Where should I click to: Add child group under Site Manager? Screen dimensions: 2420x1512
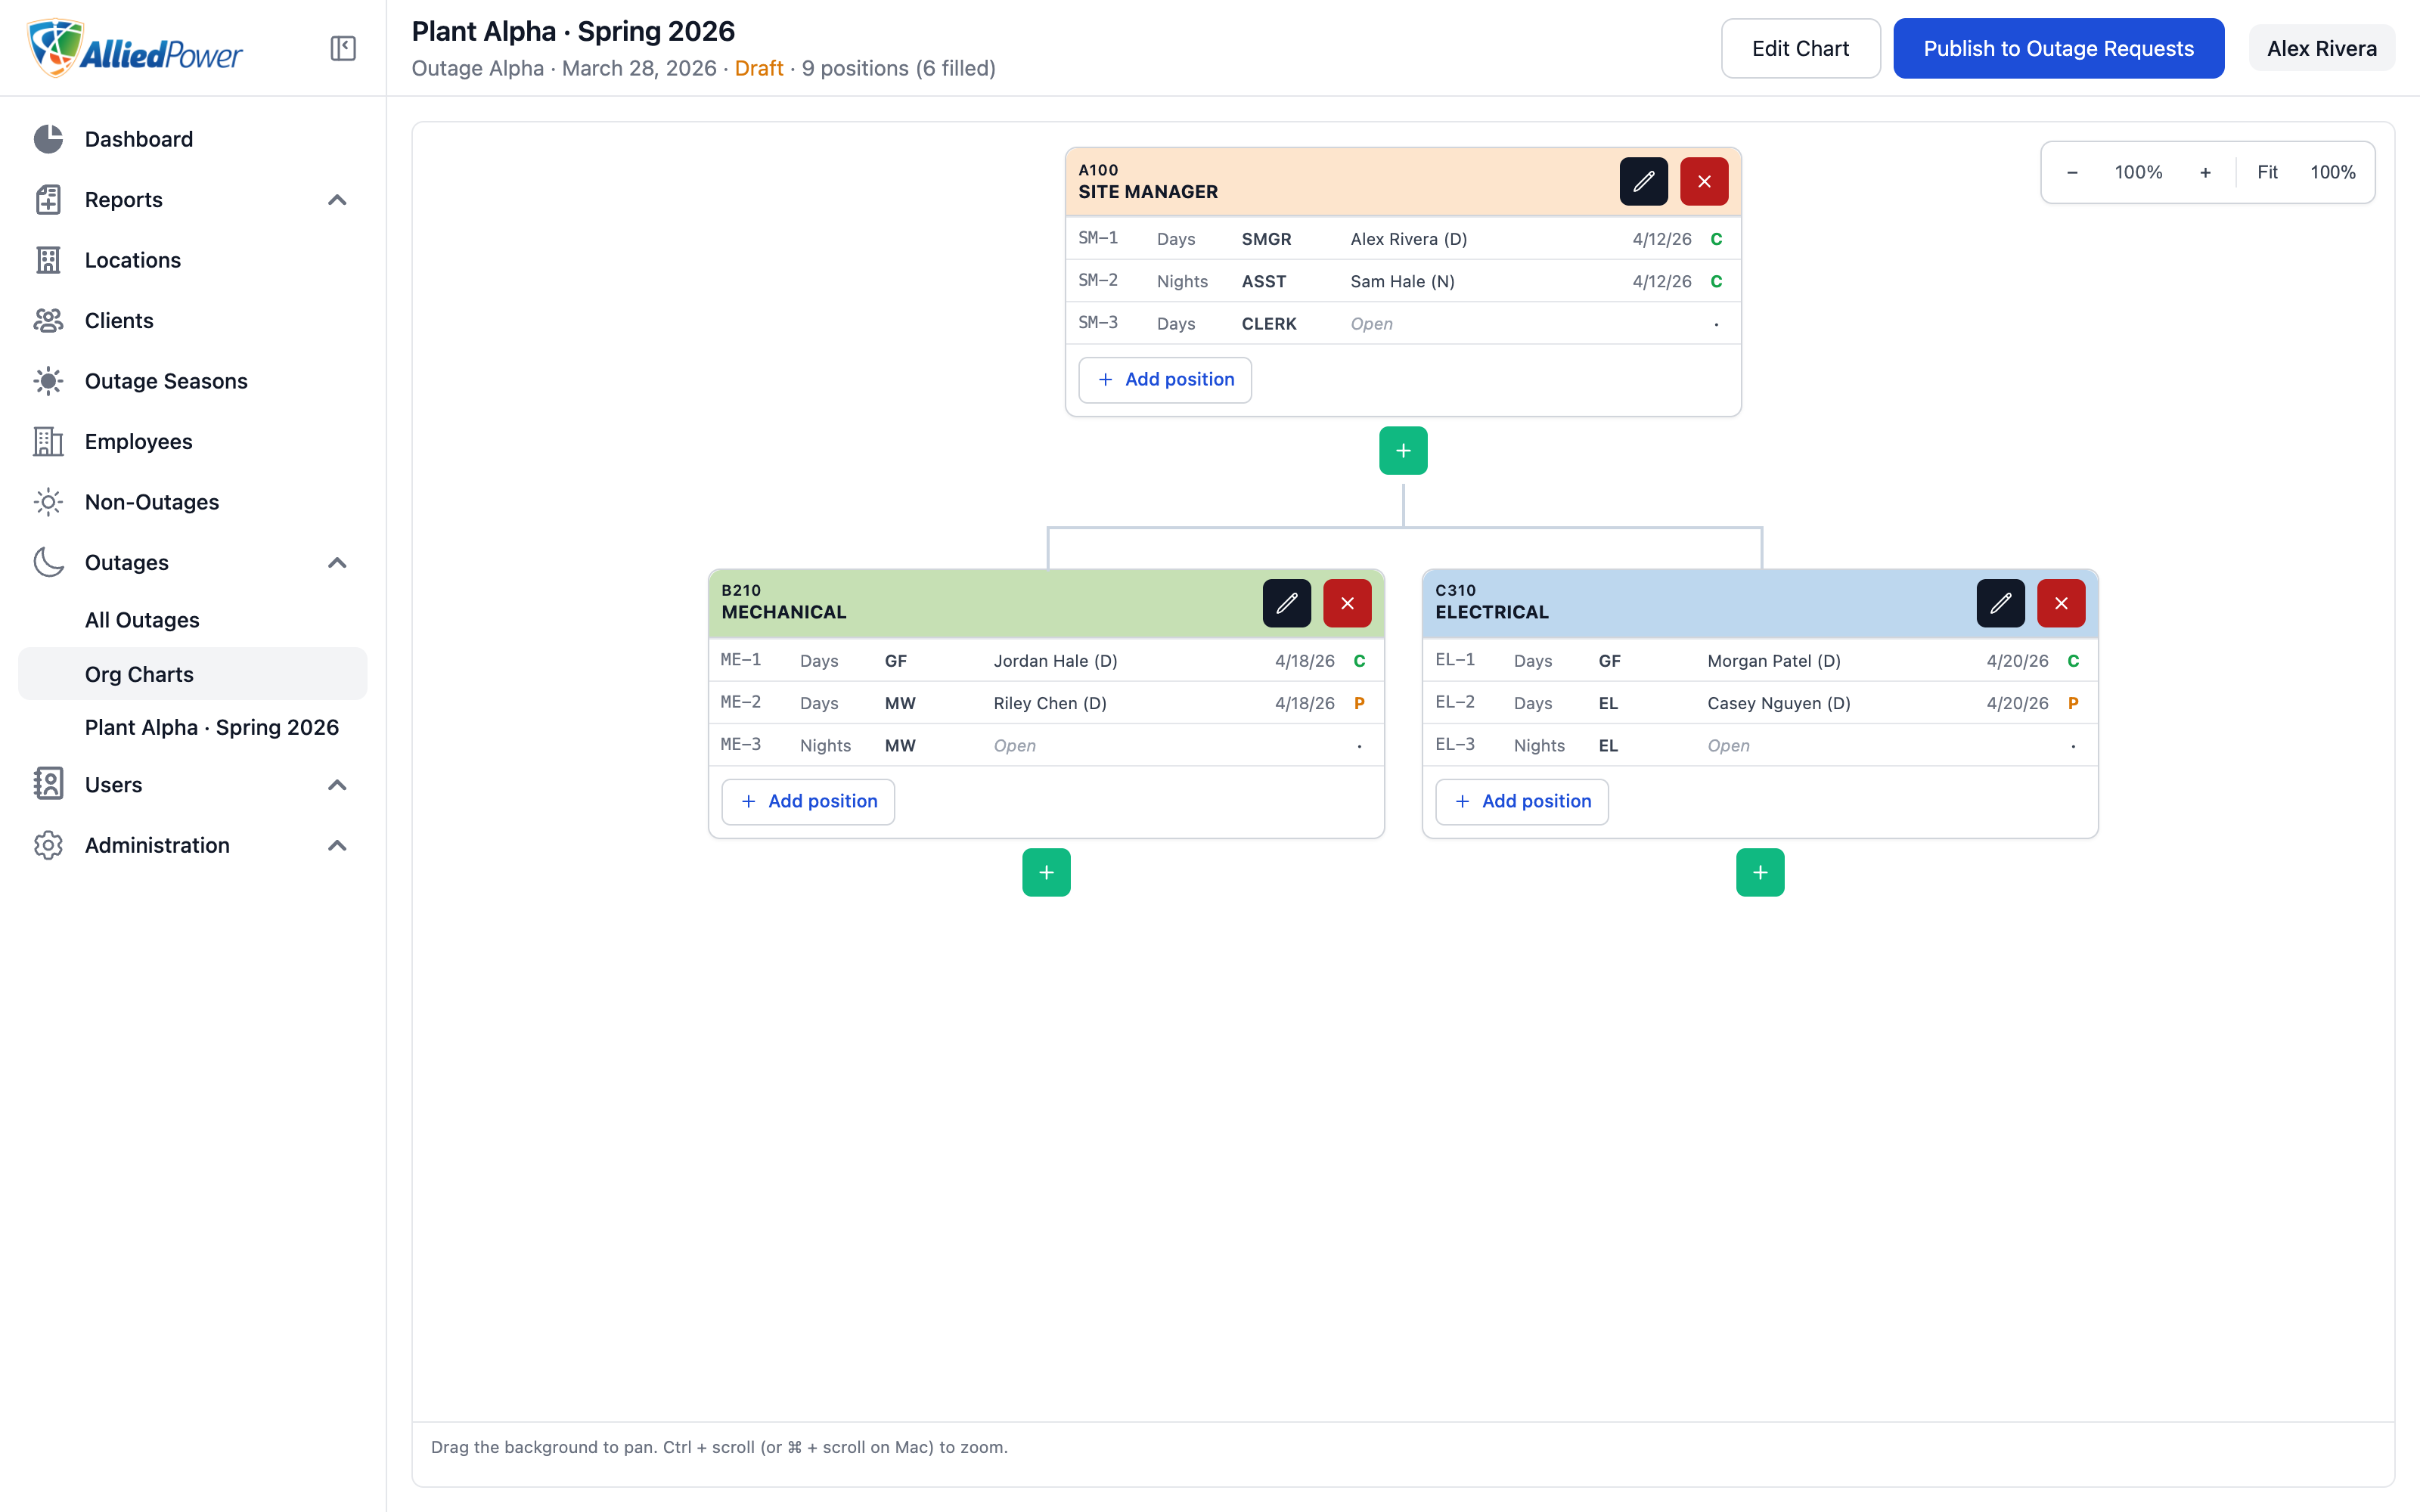tap(1403, 451)
